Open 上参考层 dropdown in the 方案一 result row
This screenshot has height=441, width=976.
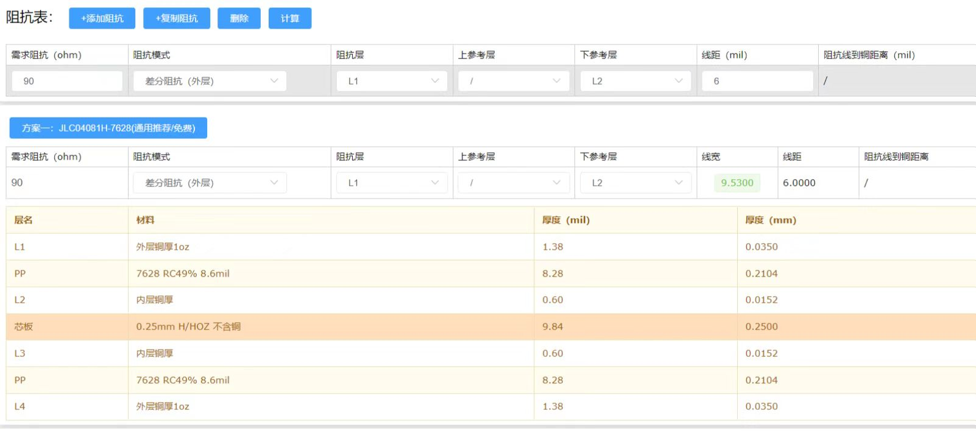[x=514, y=183]
